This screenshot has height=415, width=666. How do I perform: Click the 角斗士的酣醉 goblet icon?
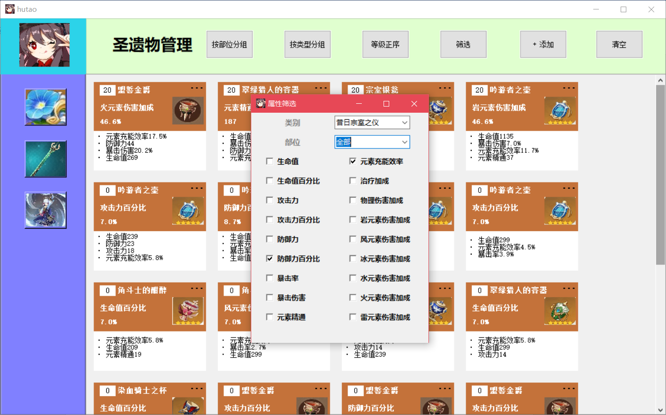(x=188, y=311)
